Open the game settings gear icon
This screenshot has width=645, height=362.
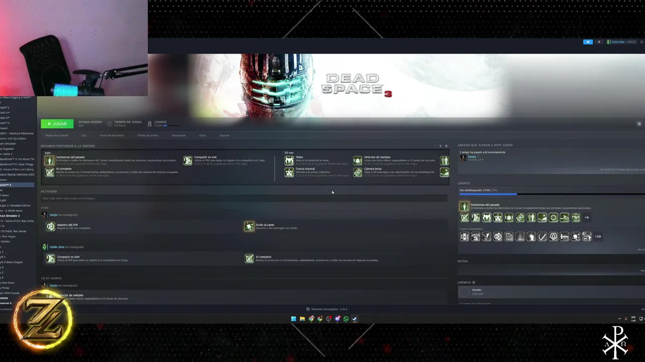click(x=639, y=124)
